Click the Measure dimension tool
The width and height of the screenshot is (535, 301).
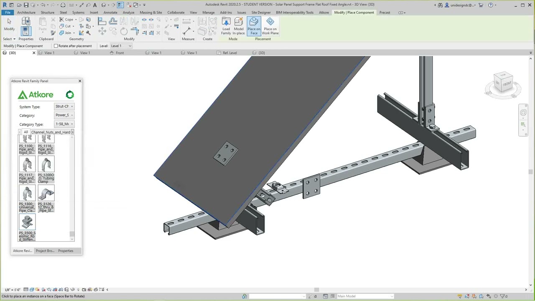pos(187,31)
